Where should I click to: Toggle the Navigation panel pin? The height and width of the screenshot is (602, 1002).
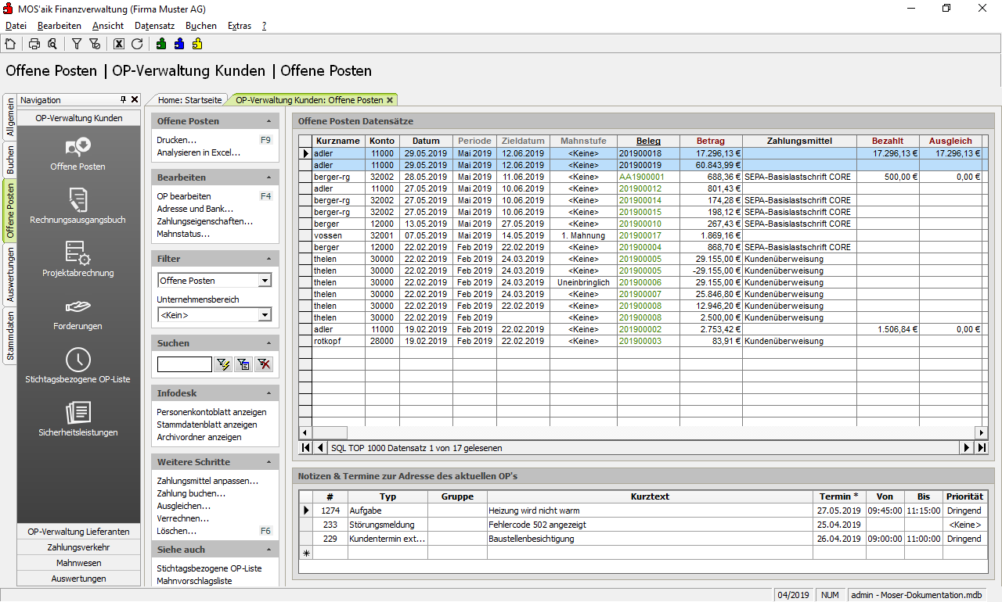(123, 100)
